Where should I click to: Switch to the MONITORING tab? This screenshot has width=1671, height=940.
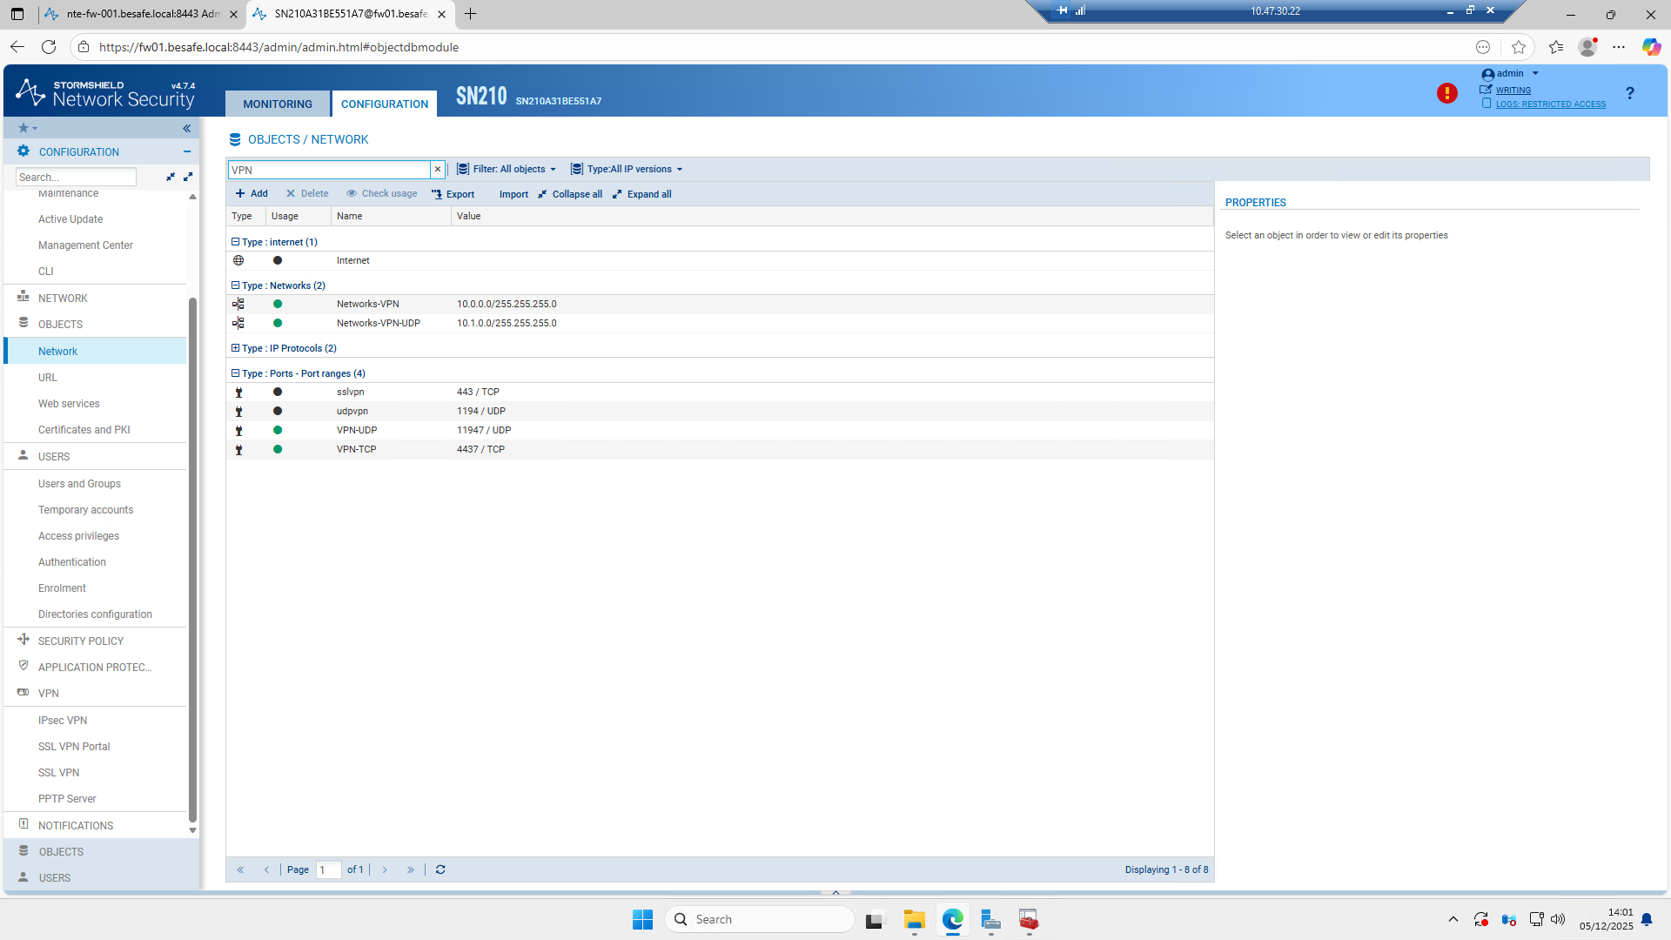[x=278, y=104]
